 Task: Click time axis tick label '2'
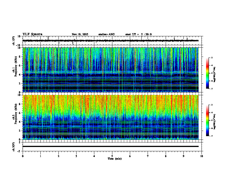click(x=58, y=156)
